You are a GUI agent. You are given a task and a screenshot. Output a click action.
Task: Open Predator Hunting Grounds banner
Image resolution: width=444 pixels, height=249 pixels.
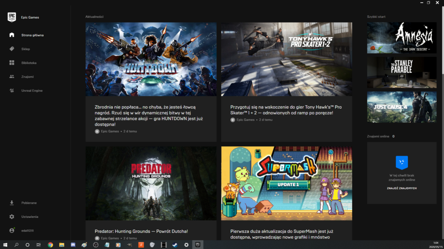coord(151,183)
